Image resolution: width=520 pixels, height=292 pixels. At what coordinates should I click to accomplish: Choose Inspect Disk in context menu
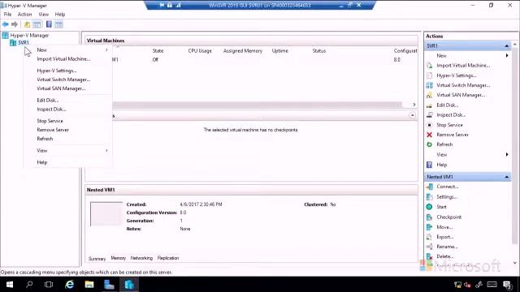(68, 109)
